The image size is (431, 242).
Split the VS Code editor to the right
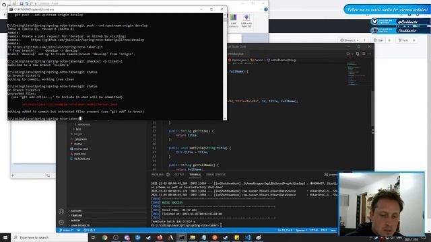[364, 54]
